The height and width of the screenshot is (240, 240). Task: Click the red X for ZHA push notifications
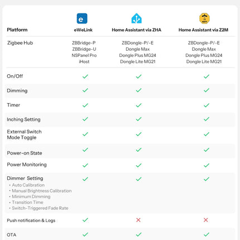click(x=138, y=220)
